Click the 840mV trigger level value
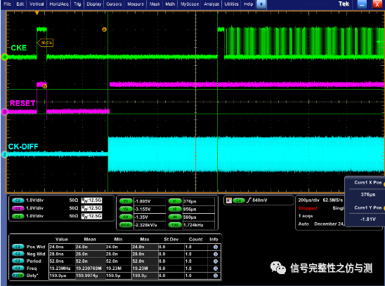385x286 pixels. [260, 200]
